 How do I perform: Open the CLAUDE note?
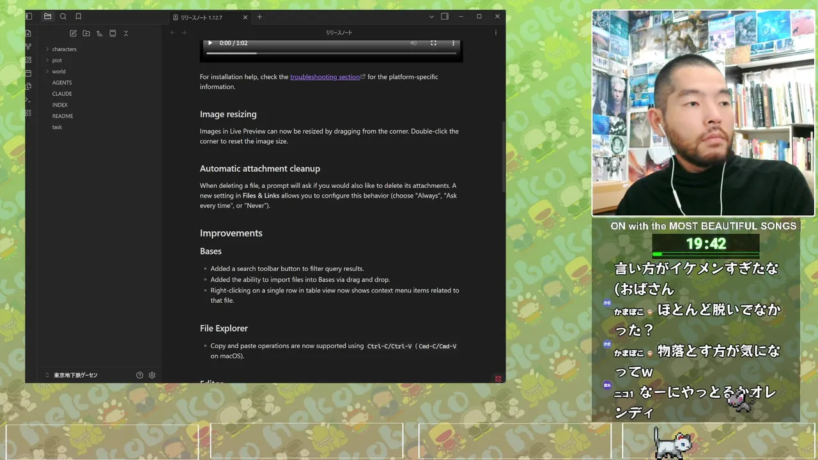[62, 94]
